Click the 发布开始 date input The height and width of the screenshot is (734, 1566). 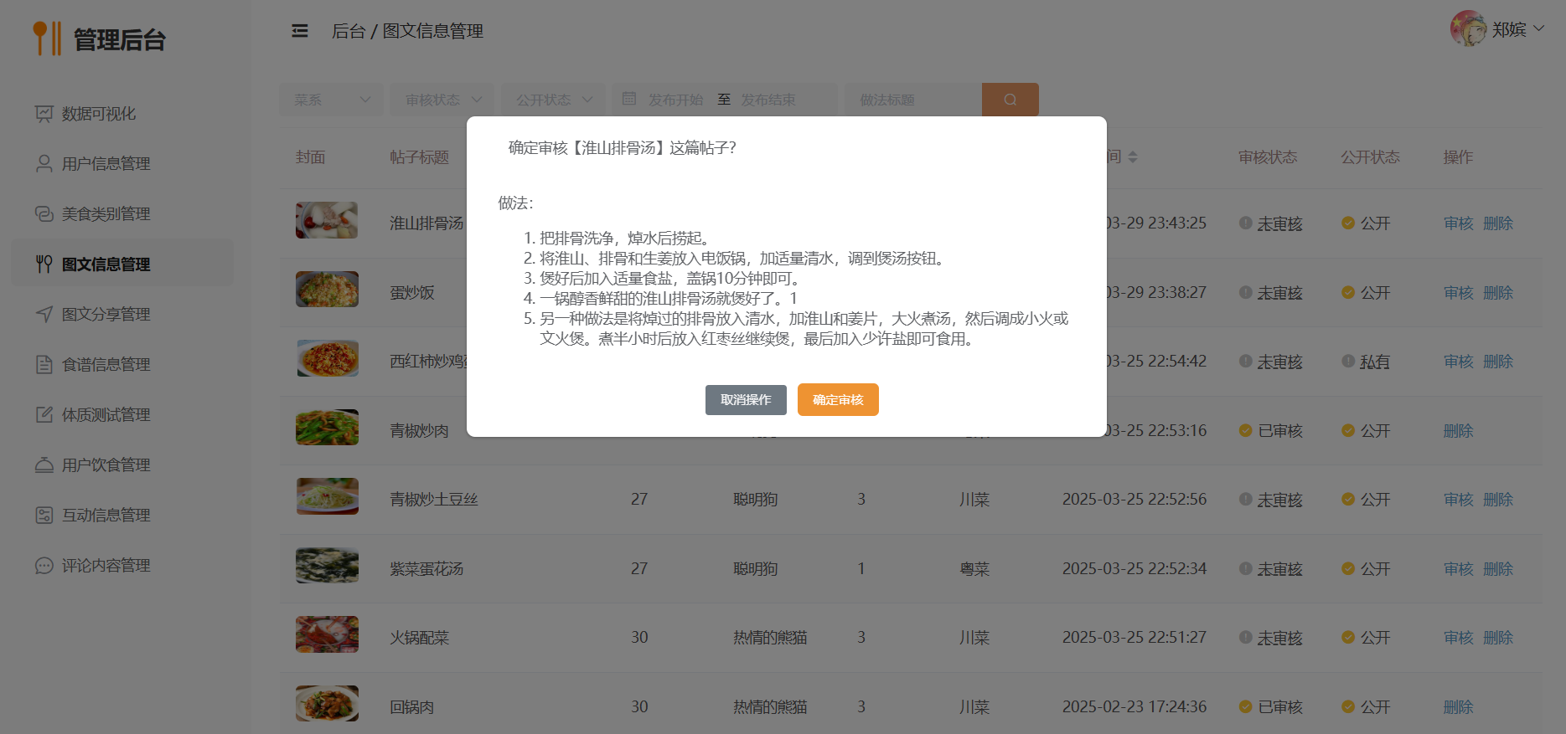coord(676,100)
